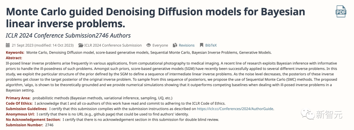The height and width of the screenshot is (130, 354).
Task: Click the Submission2746 Authors line
Action: (x=68, y=35)
